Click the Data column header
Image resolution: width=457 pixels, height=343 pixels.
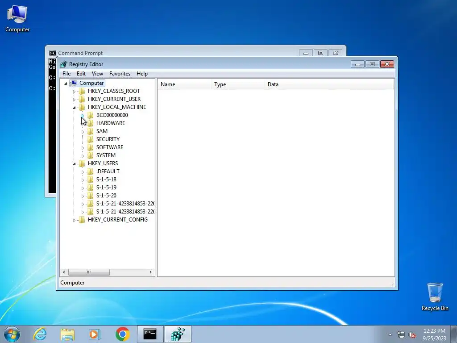pos(329,84)
